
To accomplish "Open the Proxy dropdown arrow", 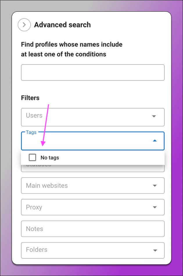I will point(155,207).
